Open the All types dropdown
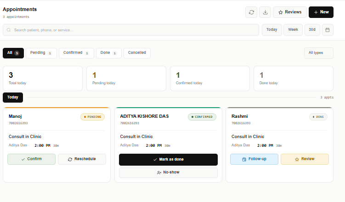Image resolution: width=345 pixels, height=202 pixels. (318, 53)
